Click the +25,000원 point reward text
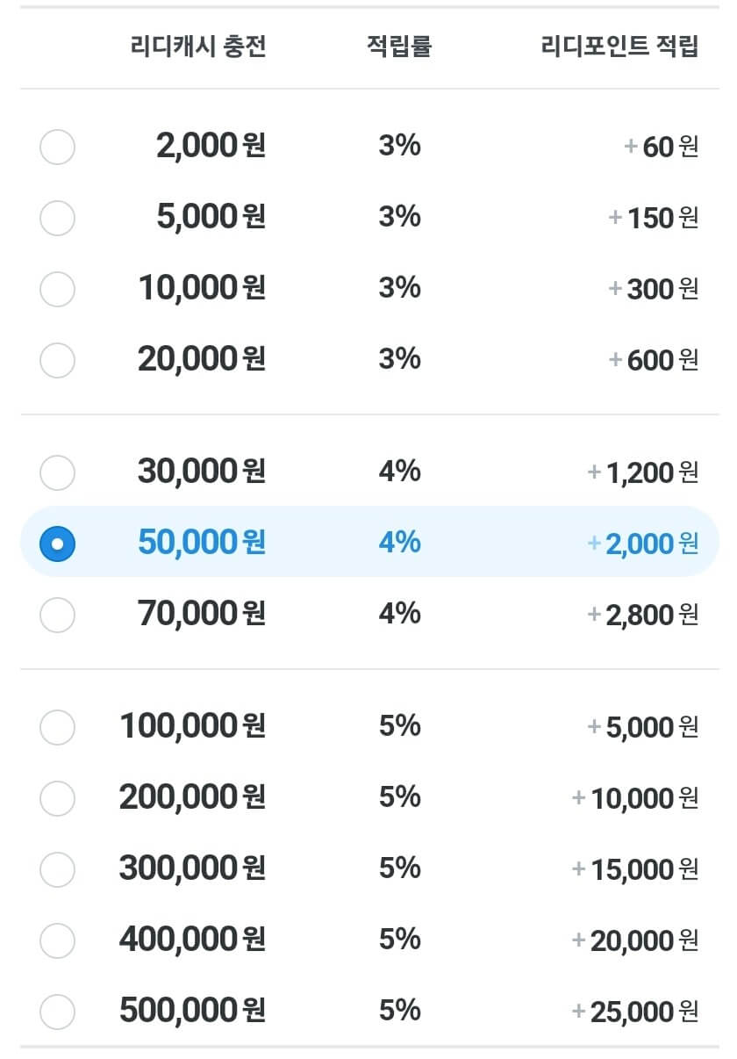Screen dimensions: 737x1059 [x=635, y=1012]
